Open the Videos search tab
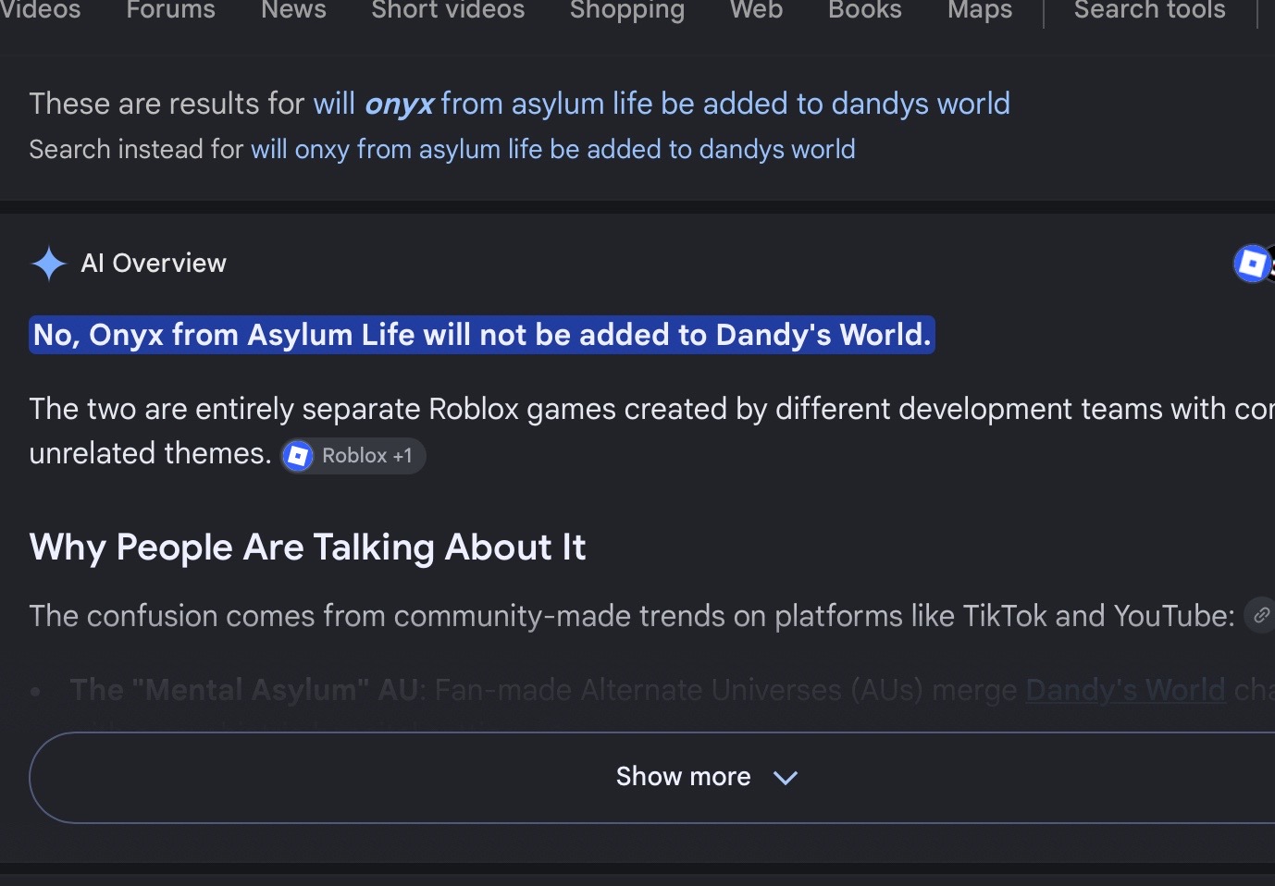This screenshot has height=886, width=1275. [x=40, y=10]
